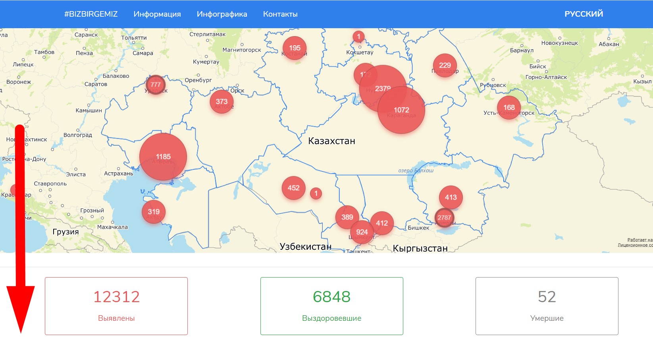Click the 195 Костанай map marker
The image size is (653, 347).
coord(295,48)
